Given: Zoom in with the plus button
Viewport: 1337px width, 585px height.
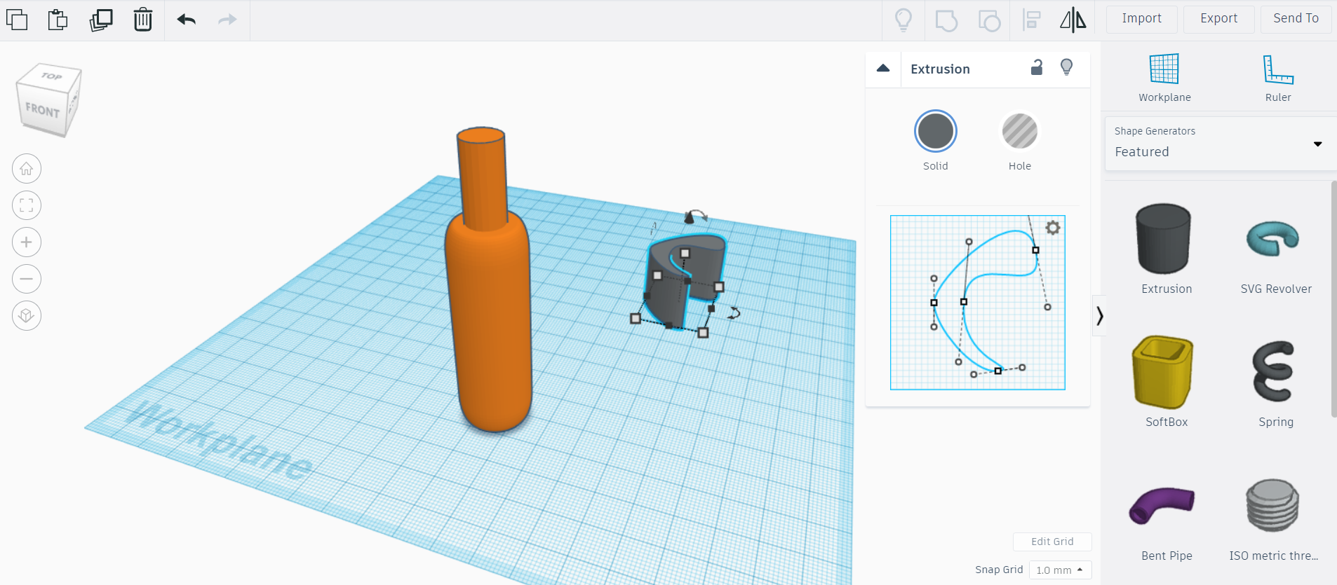Looking at the screenshot, I should (x=27, y=242).
